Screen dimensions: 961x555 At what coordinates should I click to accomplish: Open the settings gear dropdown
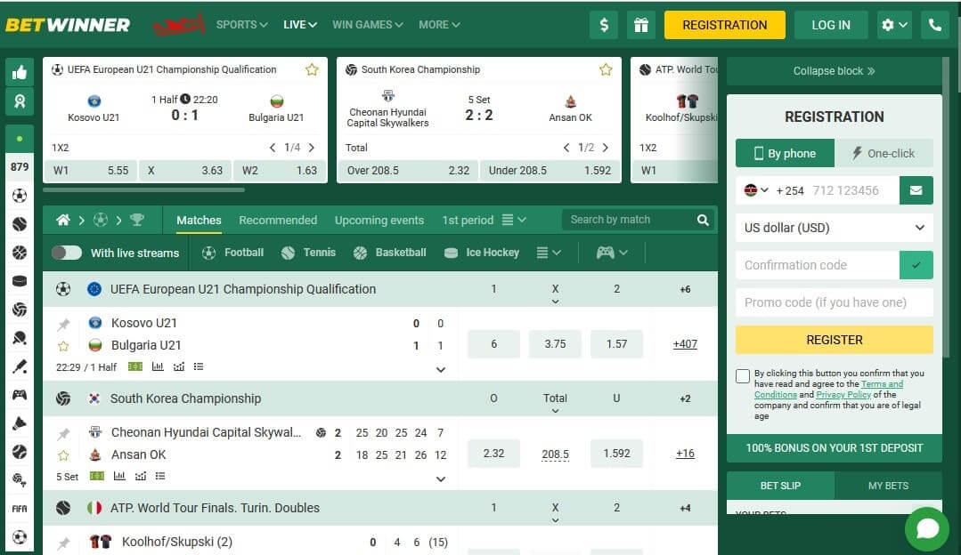[894, 25]
